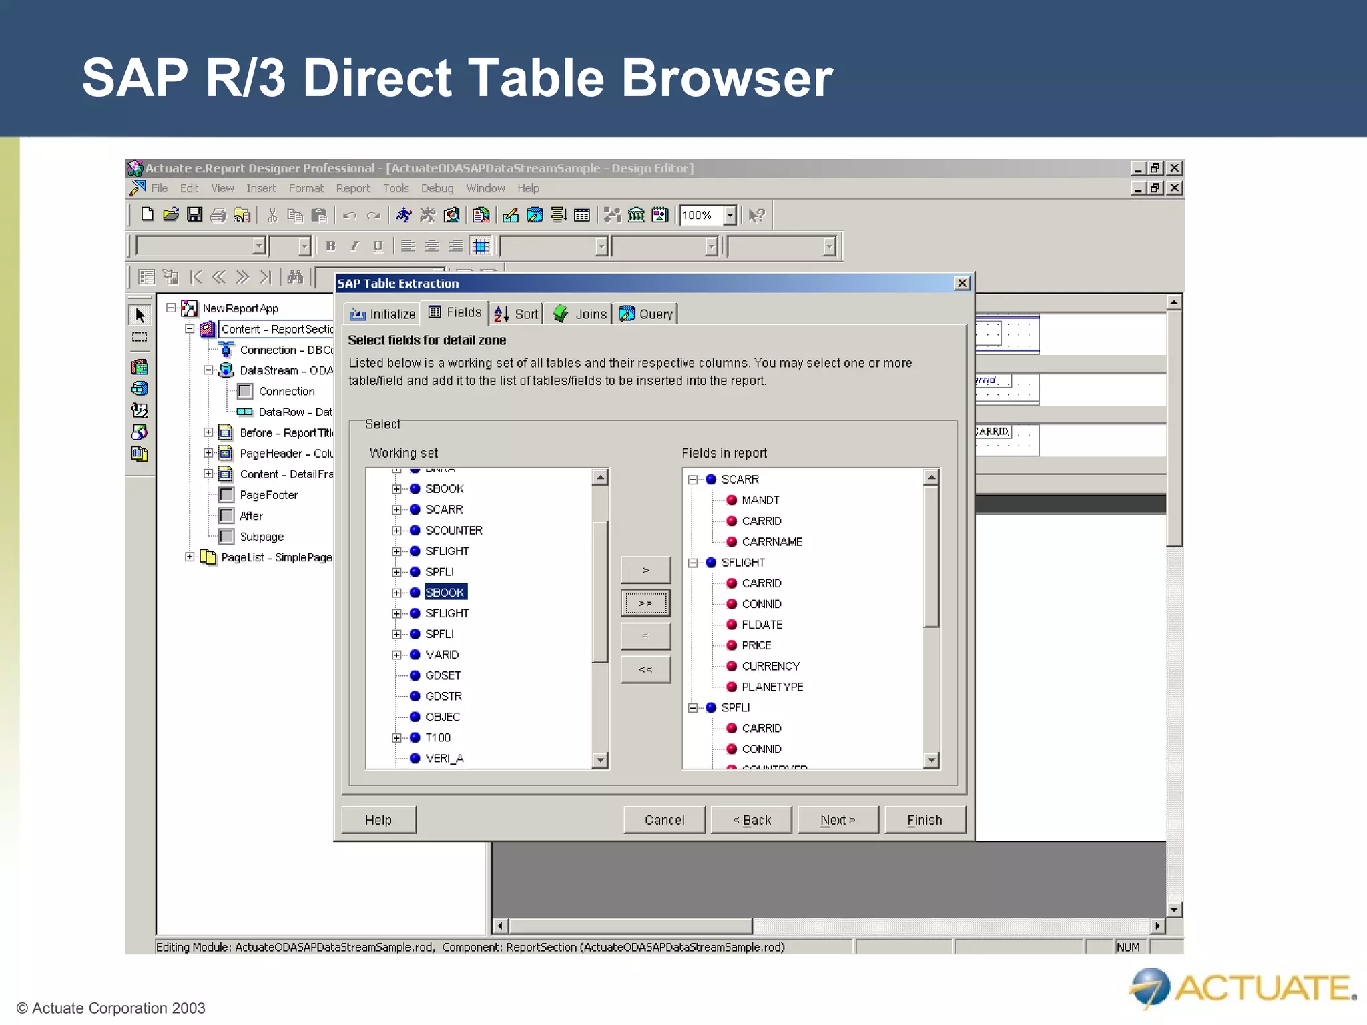Click the running man Run report icon
The height and width of the screenshot is (1025, 1367).
(404, 214)
